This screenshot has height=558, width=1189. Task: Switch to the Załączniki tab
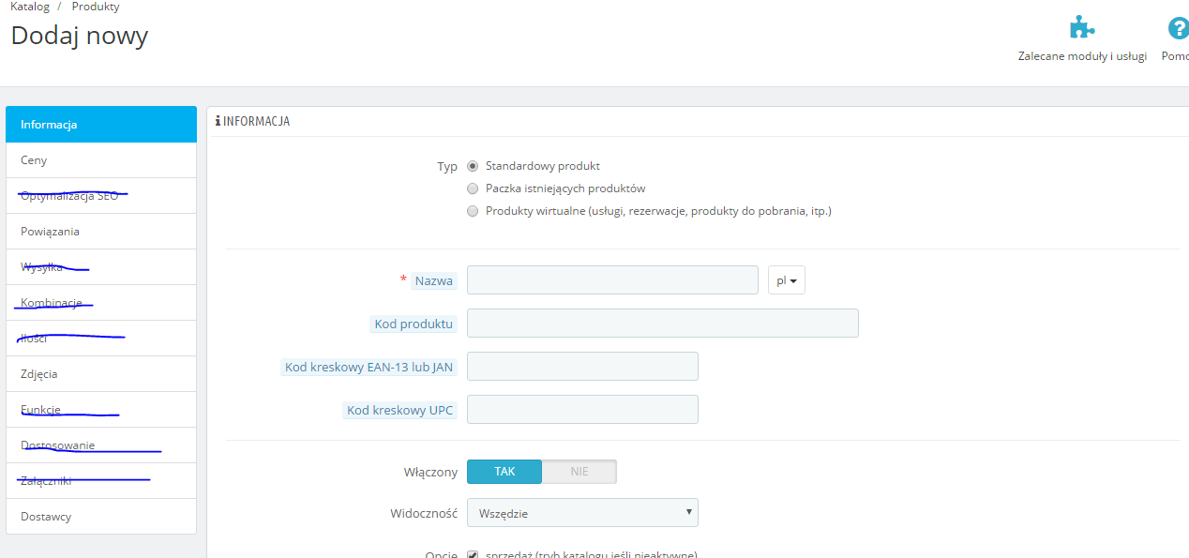pos(101,481)
